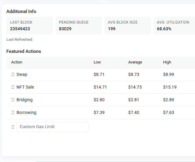This screenshot has height=162, width=195.
Task: Click the Action column header
Action: coord(17,62)
